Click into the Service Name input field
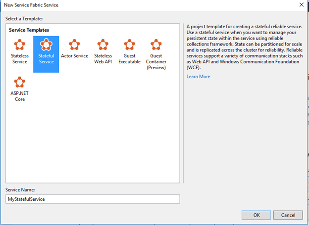This screenshot has width=309, height=225. pyautogui.click(x=93, y=199)
